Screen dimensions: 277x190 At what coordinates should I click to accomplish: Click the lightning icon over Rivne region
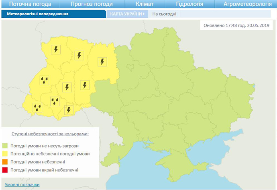click(x=79, y=55)
